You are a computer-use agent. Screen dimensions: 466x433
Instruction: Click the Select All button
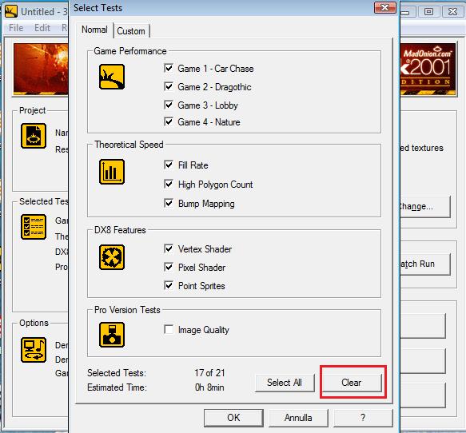[285, 383]
